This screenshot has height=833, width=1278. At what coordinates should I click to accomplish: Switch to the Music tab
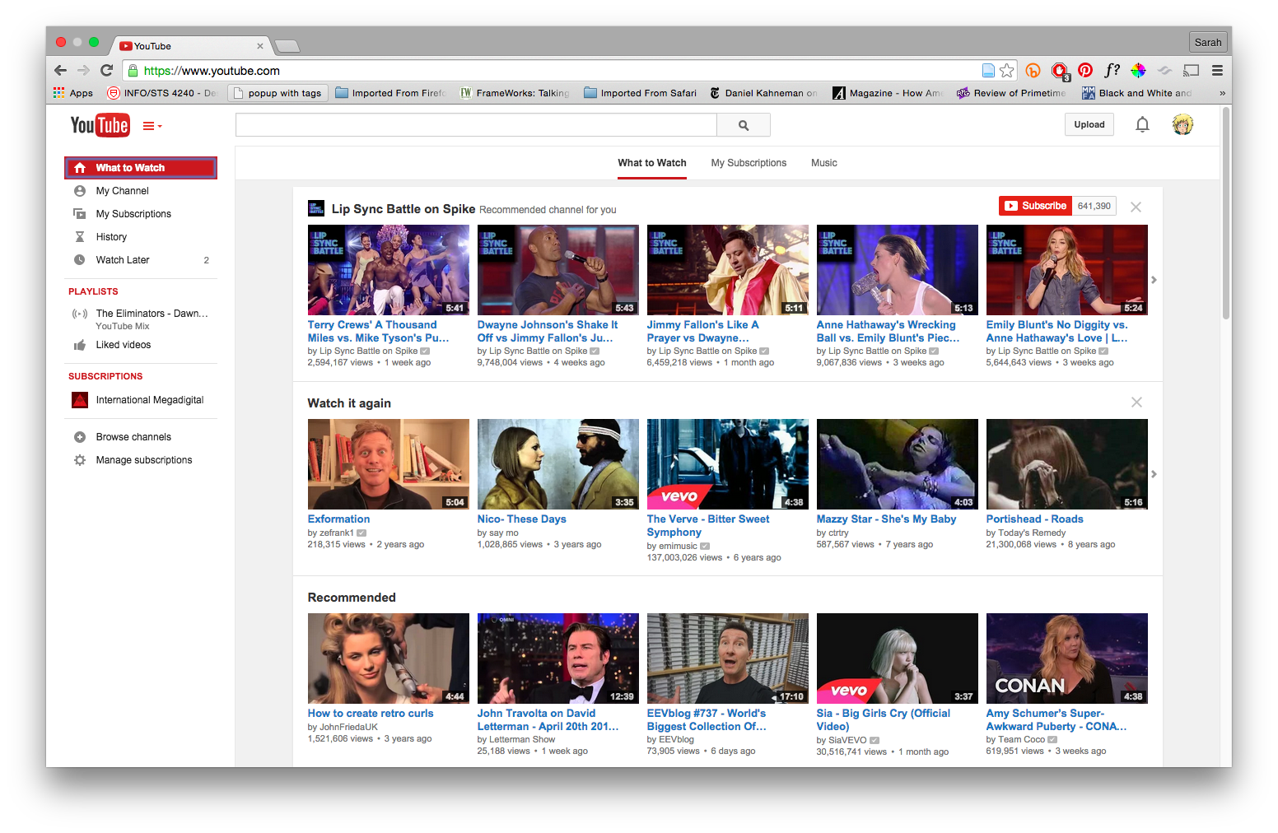point(823,163)
